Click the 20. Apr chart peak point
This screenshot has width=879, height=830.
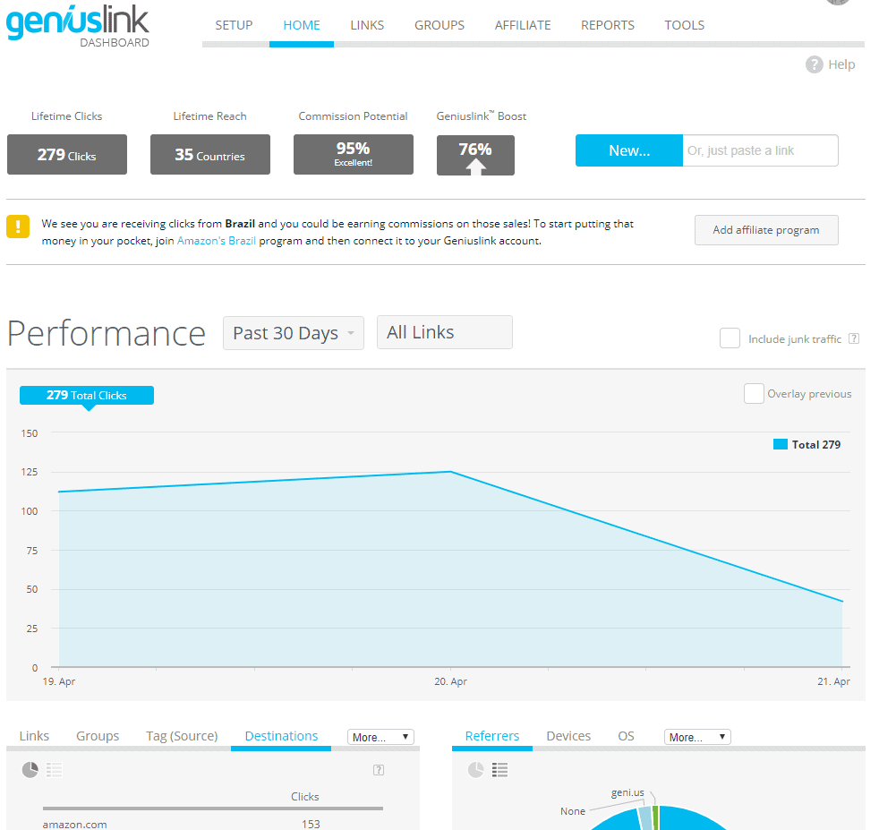point(451,472)
